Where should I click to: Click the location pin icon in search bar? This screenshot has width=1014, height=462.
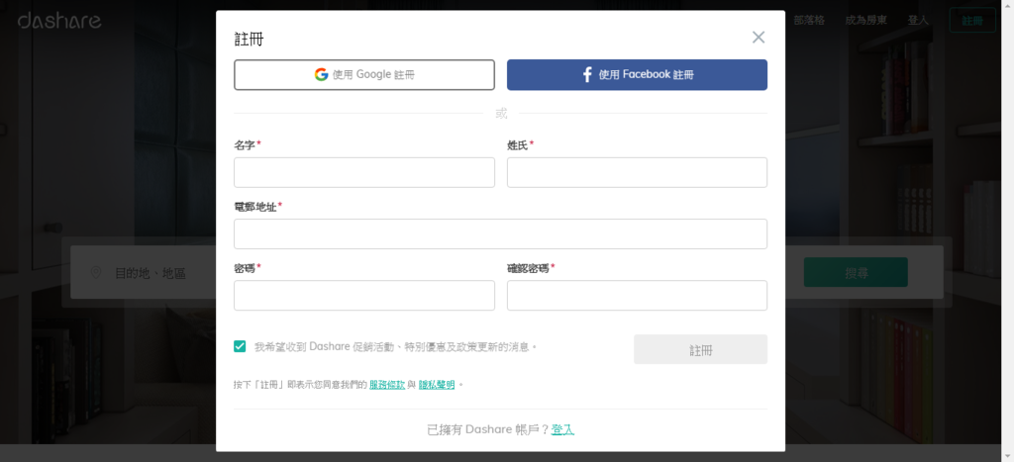coord(96,273)
